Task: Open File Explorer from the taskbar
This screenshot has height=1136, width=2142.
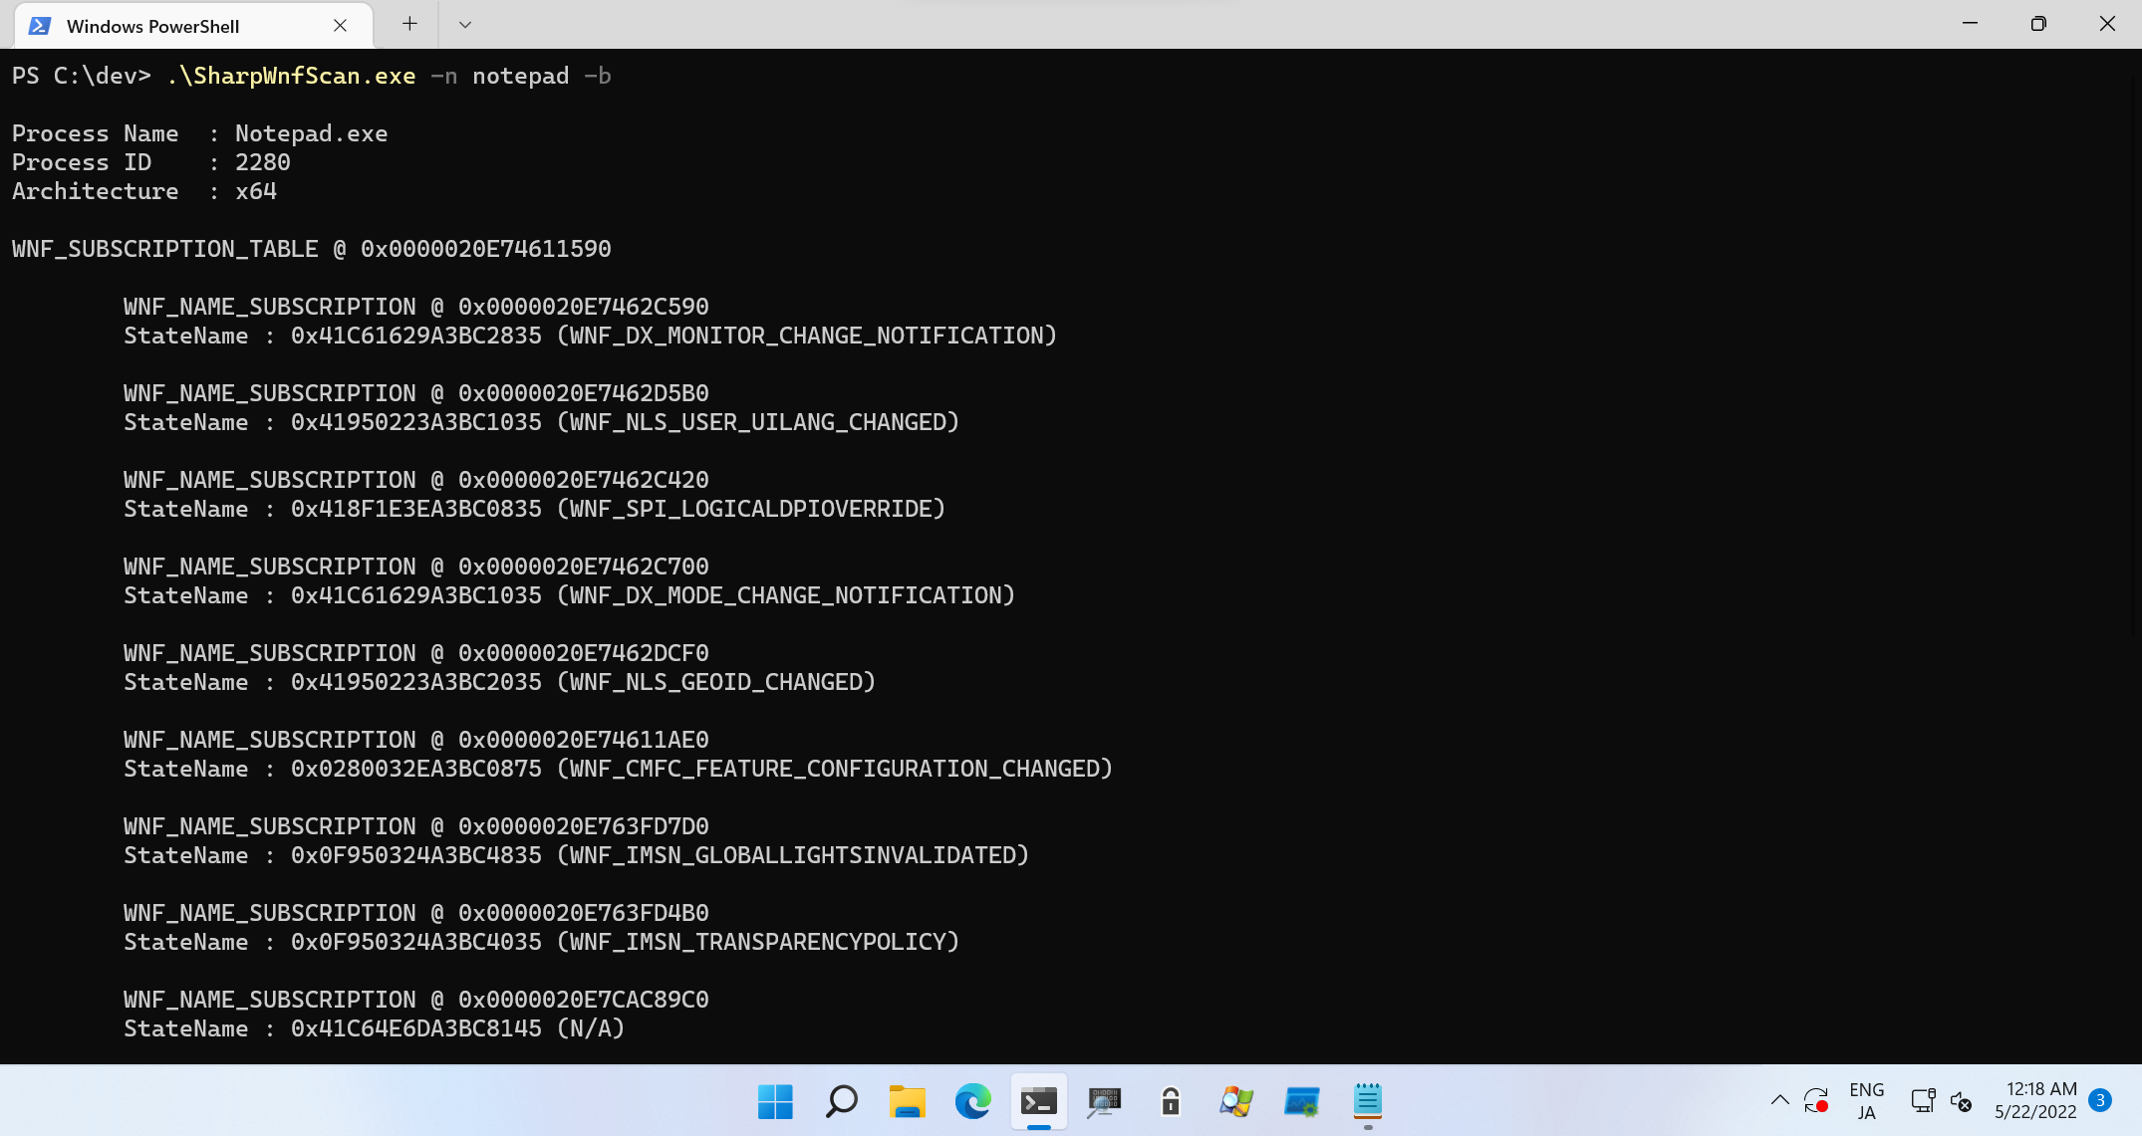Action: pos(907,1102)
